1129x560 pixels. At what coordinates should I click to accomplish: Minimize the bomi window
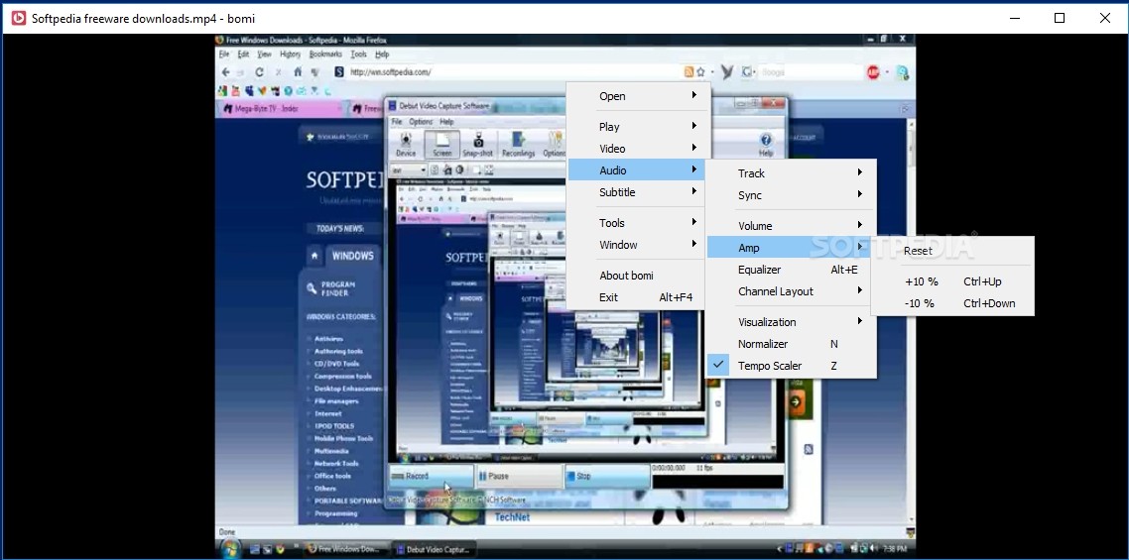[1015, 18]
